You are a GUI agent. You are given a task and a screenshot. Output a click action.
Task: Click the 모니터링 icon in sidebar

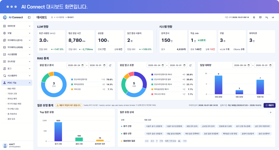(5, 61)
